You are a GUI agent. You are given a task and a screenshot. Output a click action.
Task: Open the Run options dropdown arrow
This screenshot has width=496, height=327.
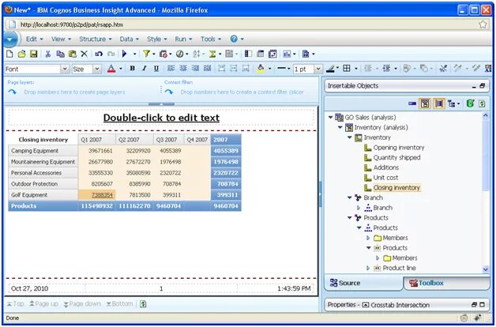[x=134, y=54]
